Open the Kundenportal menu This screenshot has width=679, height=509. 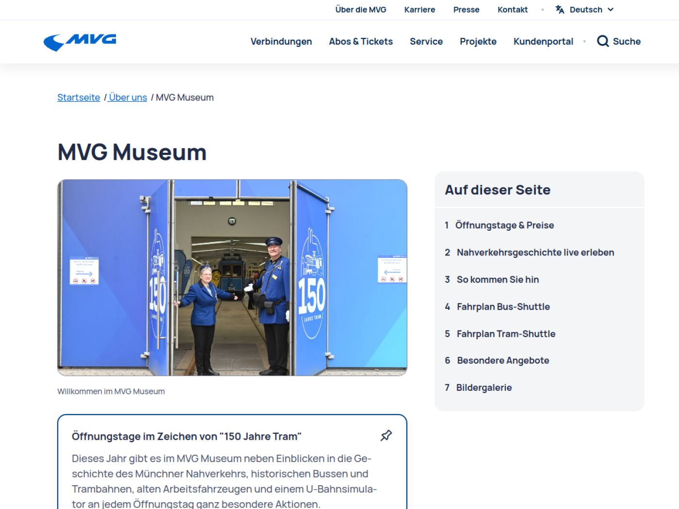click(543, 42)
